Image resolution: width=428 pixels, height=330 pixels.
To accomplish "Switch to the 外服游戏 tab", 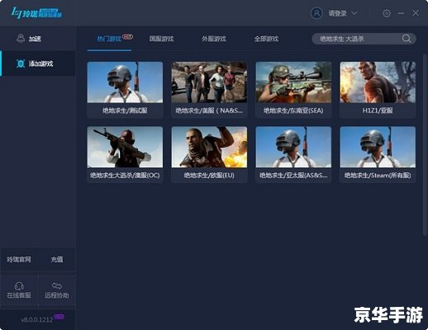I will 214,39.
